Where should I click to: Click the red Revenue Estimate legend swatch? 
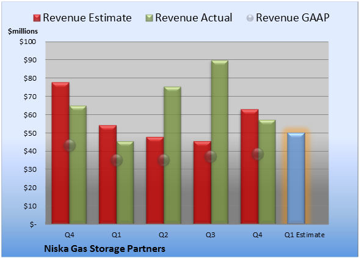click(37, 18)
